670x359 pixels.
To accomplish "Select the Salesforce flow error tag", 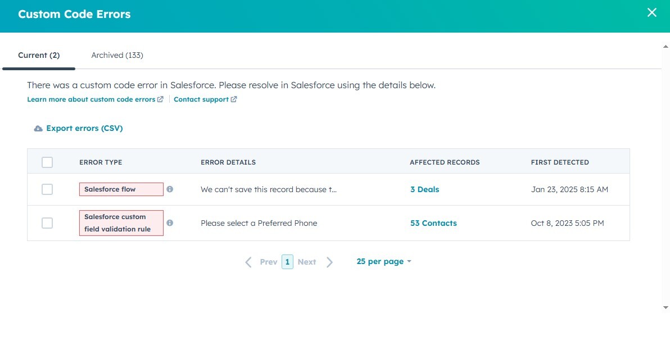I will pyautogui.click(x=121, y=189).
